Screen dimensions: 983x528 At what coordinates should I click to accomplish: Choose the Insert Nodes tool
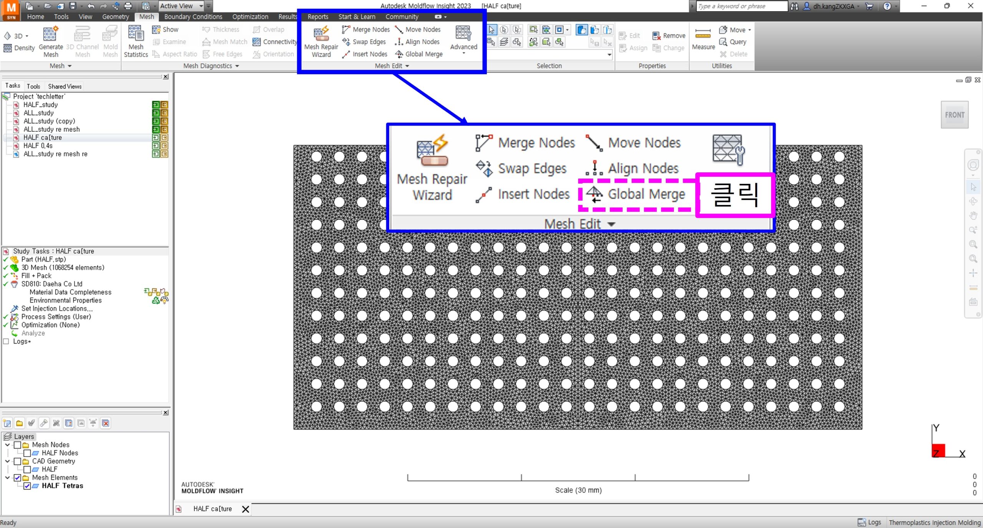tap(365, 54)
